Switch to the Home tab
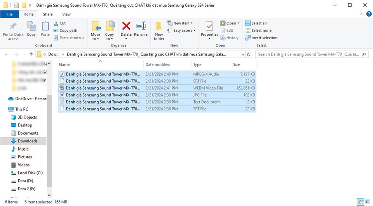This screenshot has height=206, width=373. [28, 14]
